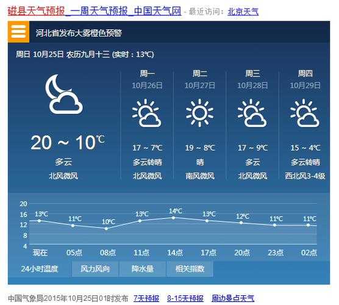Switch to the 降水量 tab

coord(143,269)
